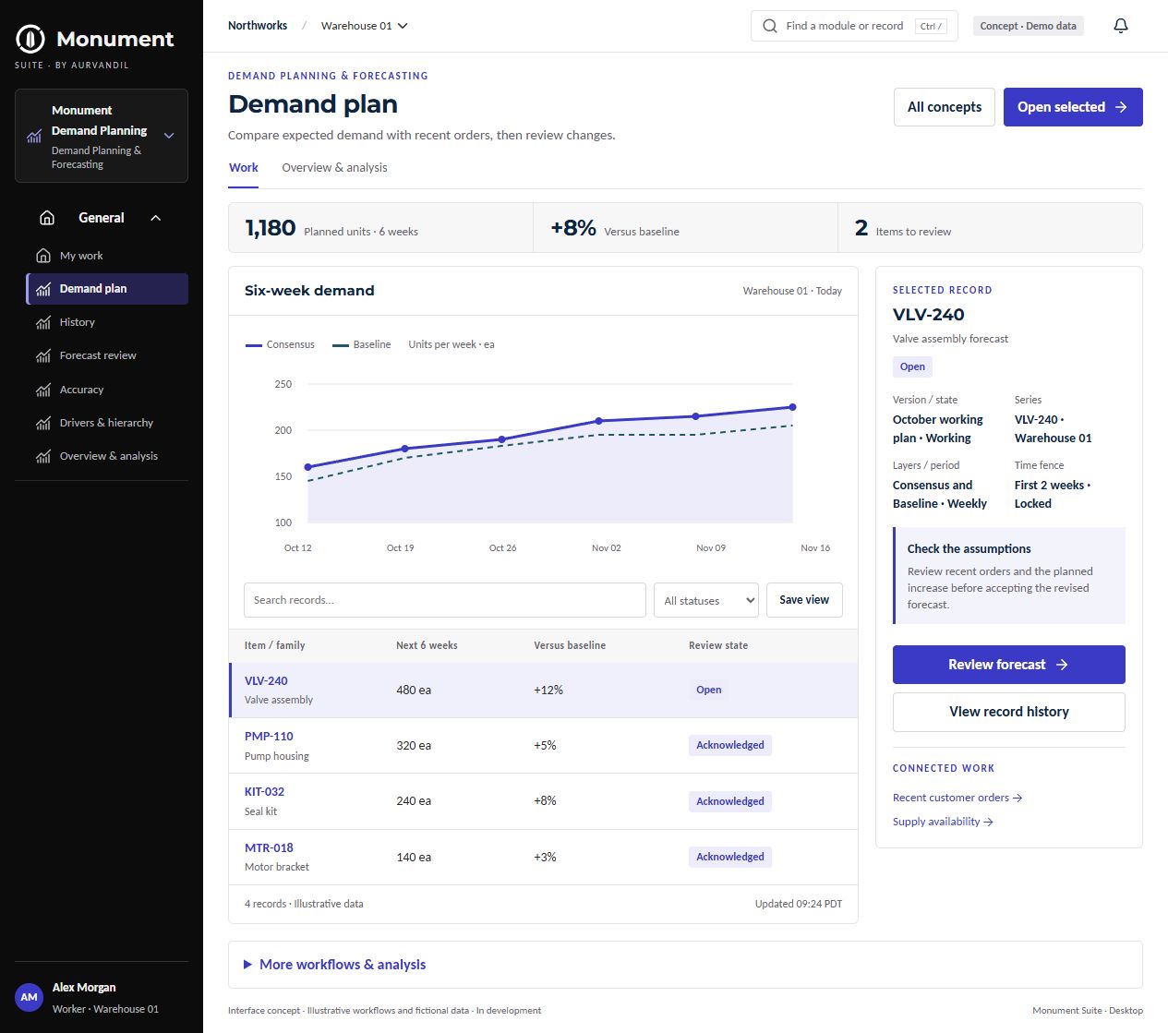This screenshot has height=1033, width=1168.
Task: Open Recent customer orders link
Action: pyautogui.click(x=957, y=798)
